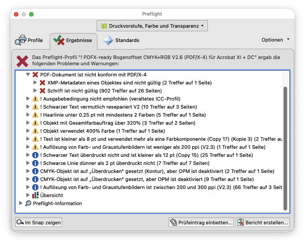The image size is (305, 244).
Task: Click the warning icon on Schwarzer Text vermutlich resepariert row
Action: [35, 107]
